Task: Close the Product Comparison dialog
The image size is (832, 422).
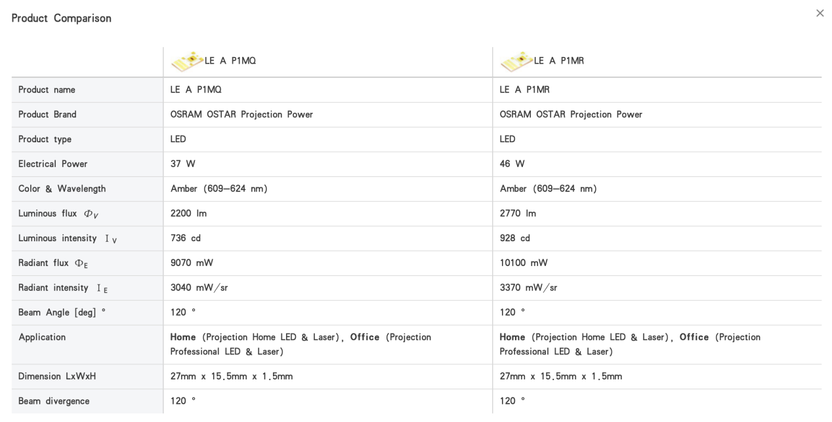Action: pos(820,13)
